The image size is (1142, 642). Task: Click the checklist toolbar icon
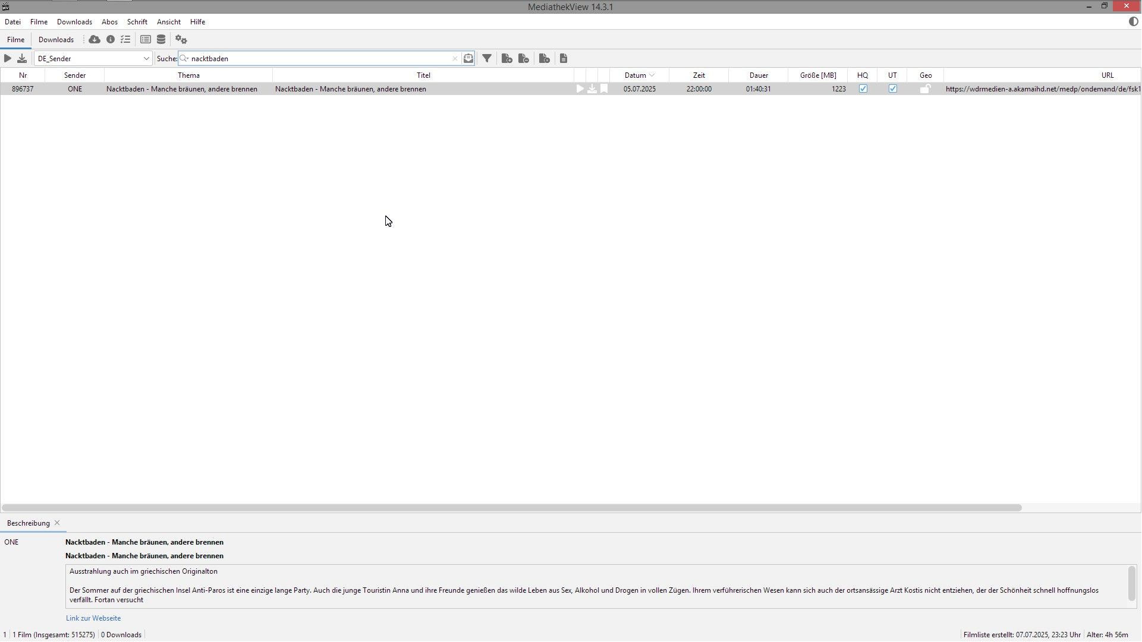[x=125, y=40]
